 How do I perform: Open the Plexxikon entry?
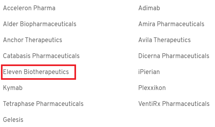(152, 88)
